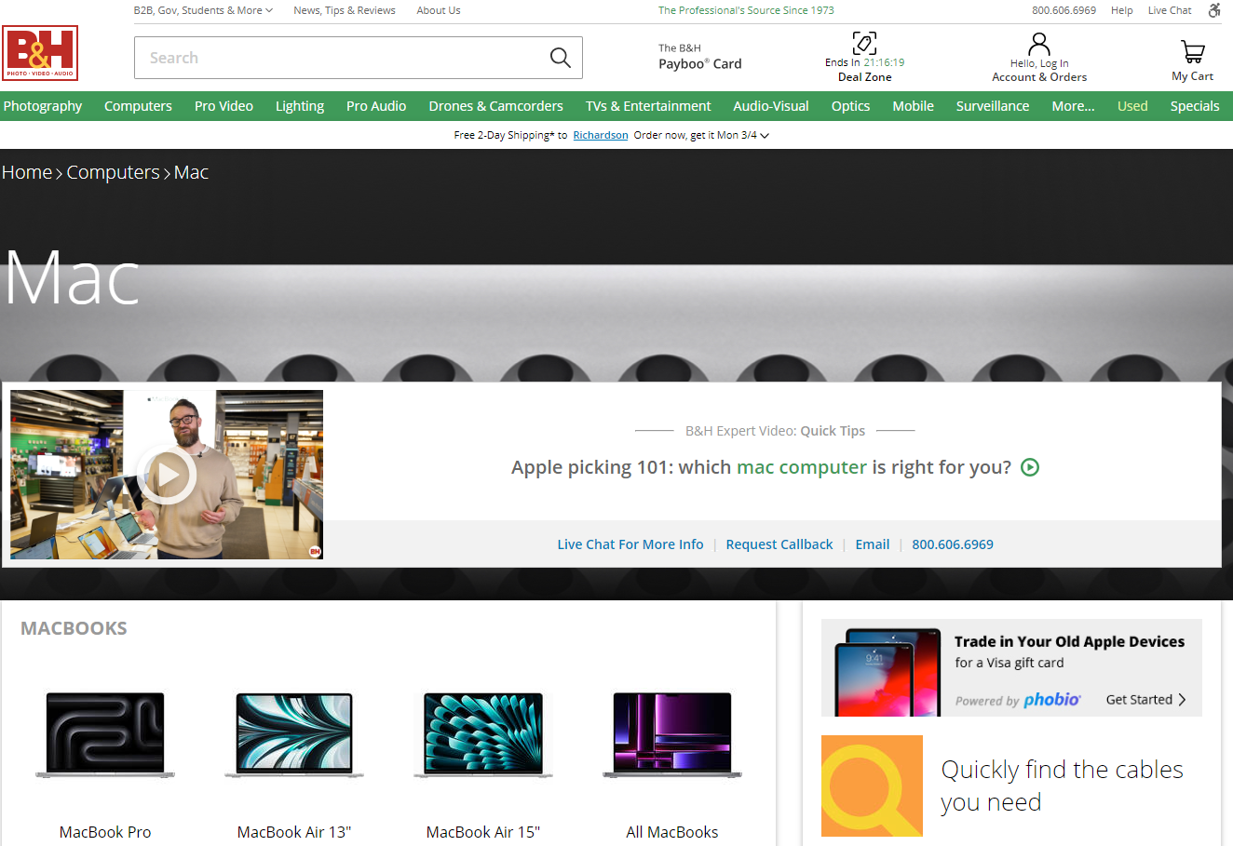
Task: Open the Photography menu
Action: (x=43, y=106)
